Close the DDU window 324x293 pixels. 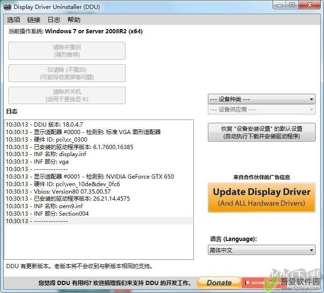310,5
